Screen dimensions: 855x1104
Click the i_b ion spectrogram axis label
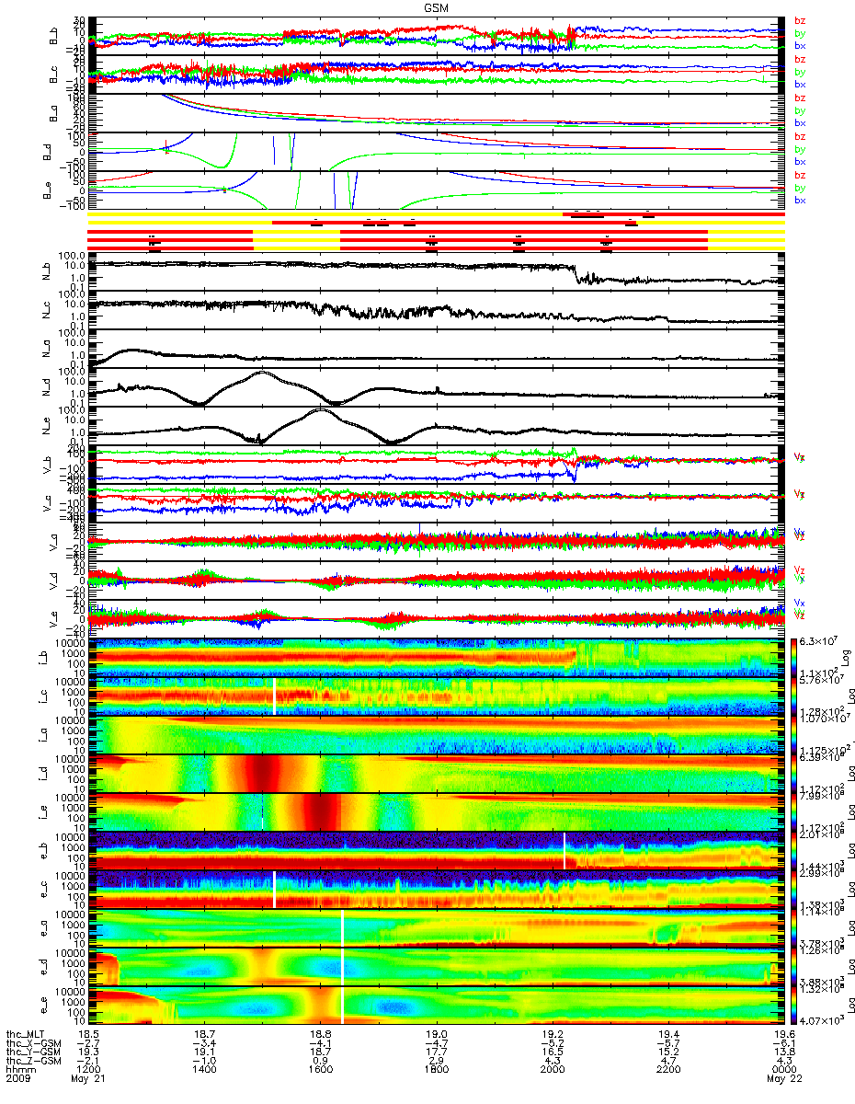click(x=44, y=657)
